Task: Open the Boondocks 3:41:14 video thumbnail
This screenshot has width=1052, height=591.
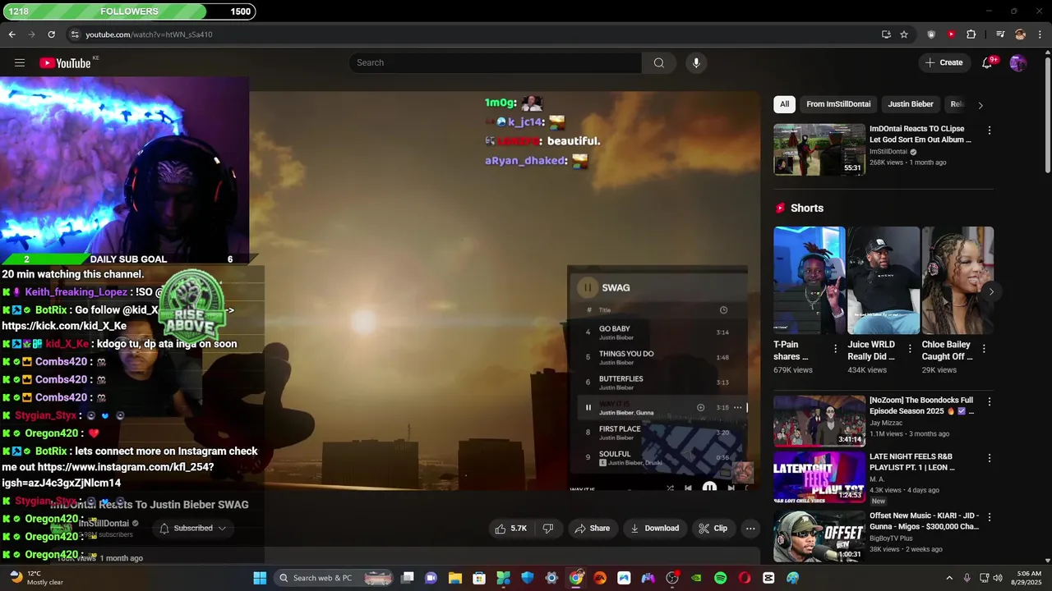Action: (x=819, y=421)
